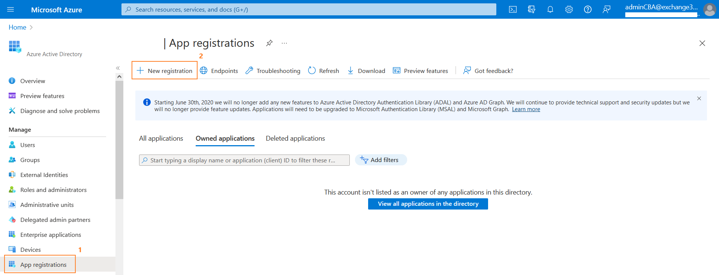Click the Manage section heading
Viewport: 719px width, 275px height.
(x=20, y=130)
